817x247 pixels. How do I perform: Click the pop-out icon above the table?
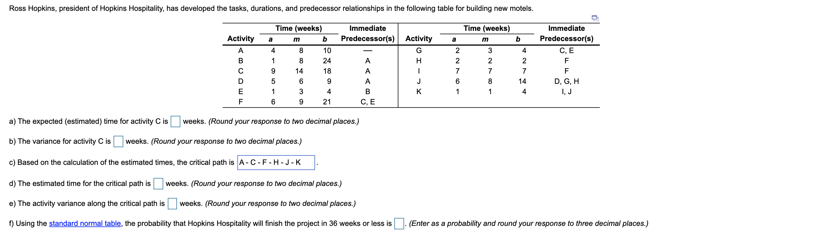pos(595,18)
